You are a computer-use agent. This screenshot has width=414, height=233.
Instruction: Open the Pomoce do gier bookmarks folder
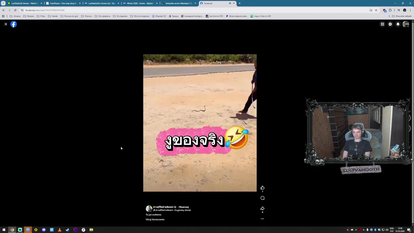69,16
